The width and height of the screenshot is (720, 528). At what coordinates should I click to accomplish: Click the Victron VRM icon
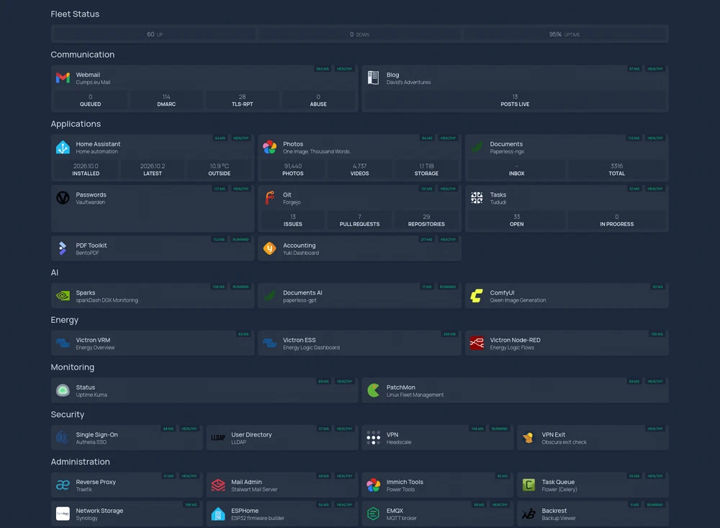click(x=63, y=343)
